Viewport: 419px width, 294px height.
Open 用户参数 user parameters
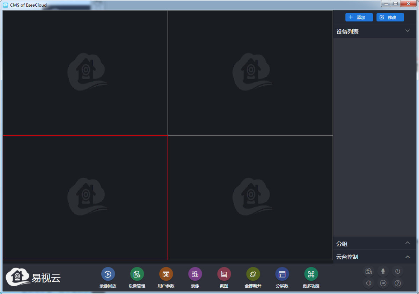[x=166, y=274]
